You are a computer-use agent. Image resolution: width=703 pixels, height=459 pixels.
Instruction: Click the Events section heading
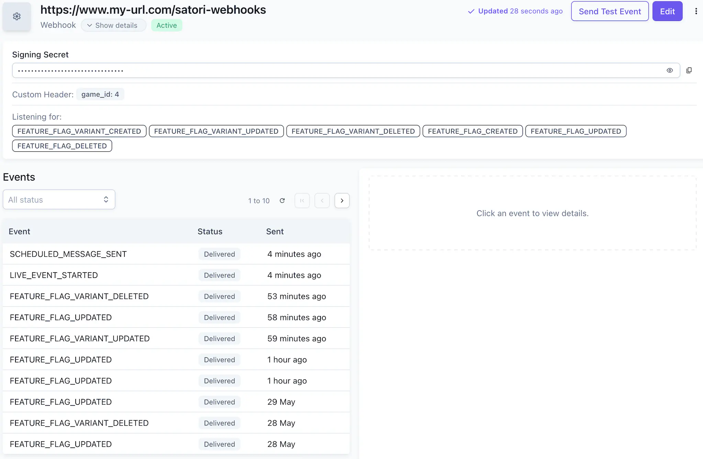(x=19, y=177)
